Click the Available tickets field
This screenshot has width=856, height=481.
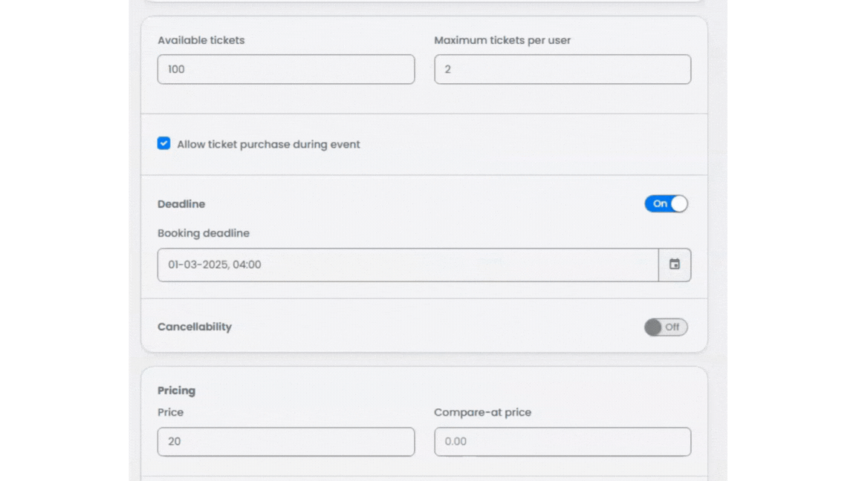coord(286,69)
